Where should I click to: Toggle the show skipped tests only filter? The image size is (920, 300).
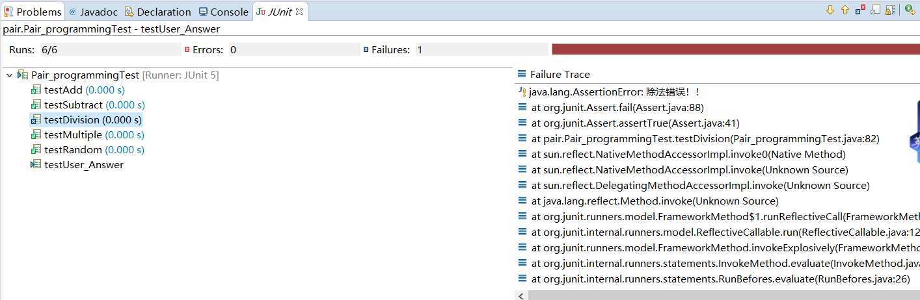click(x=875, y=10)
